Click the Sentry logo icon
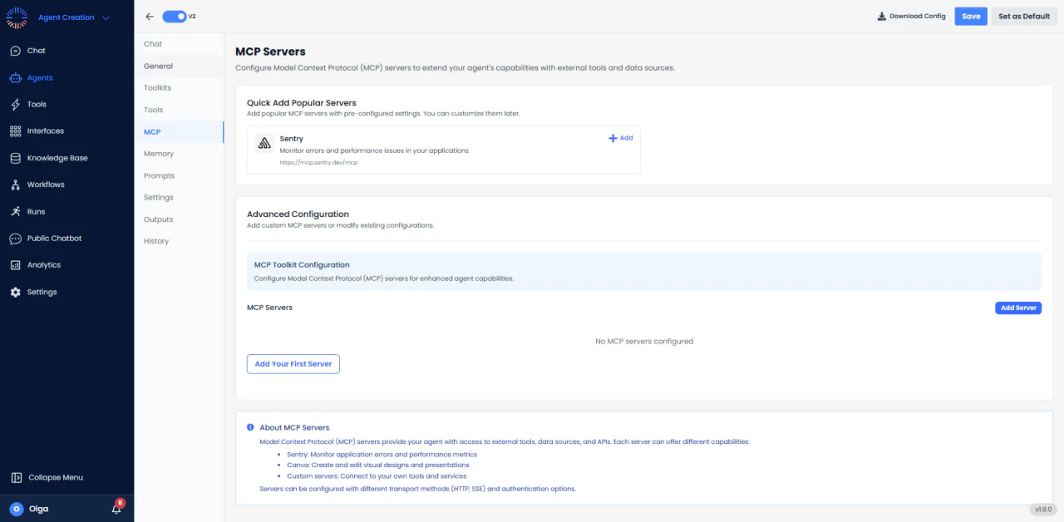Screen dimensions: 1064x522 tap(264, 142)
